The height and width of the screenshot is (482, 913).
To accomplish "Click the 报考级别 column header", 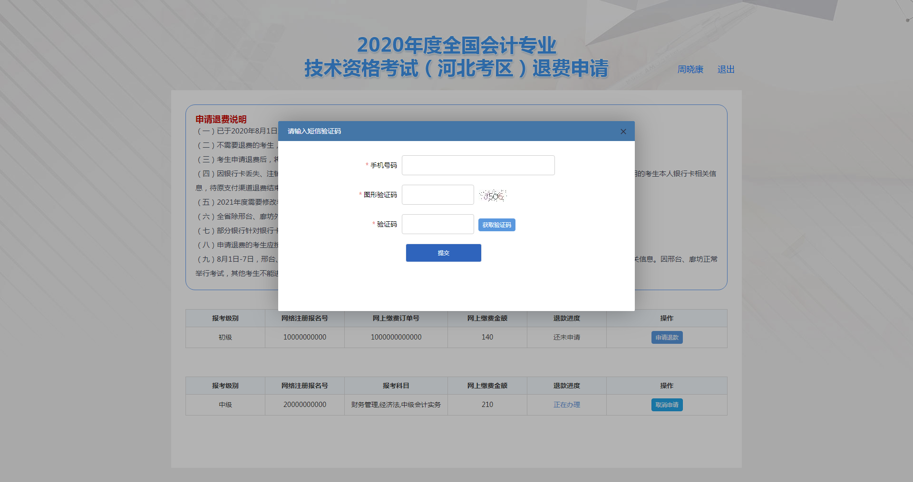I will [225, 318].
